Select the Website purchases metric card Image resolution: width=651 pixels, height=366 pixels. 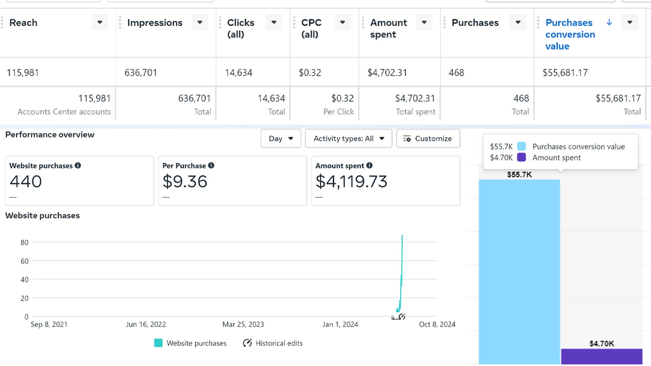coord(79,181)
